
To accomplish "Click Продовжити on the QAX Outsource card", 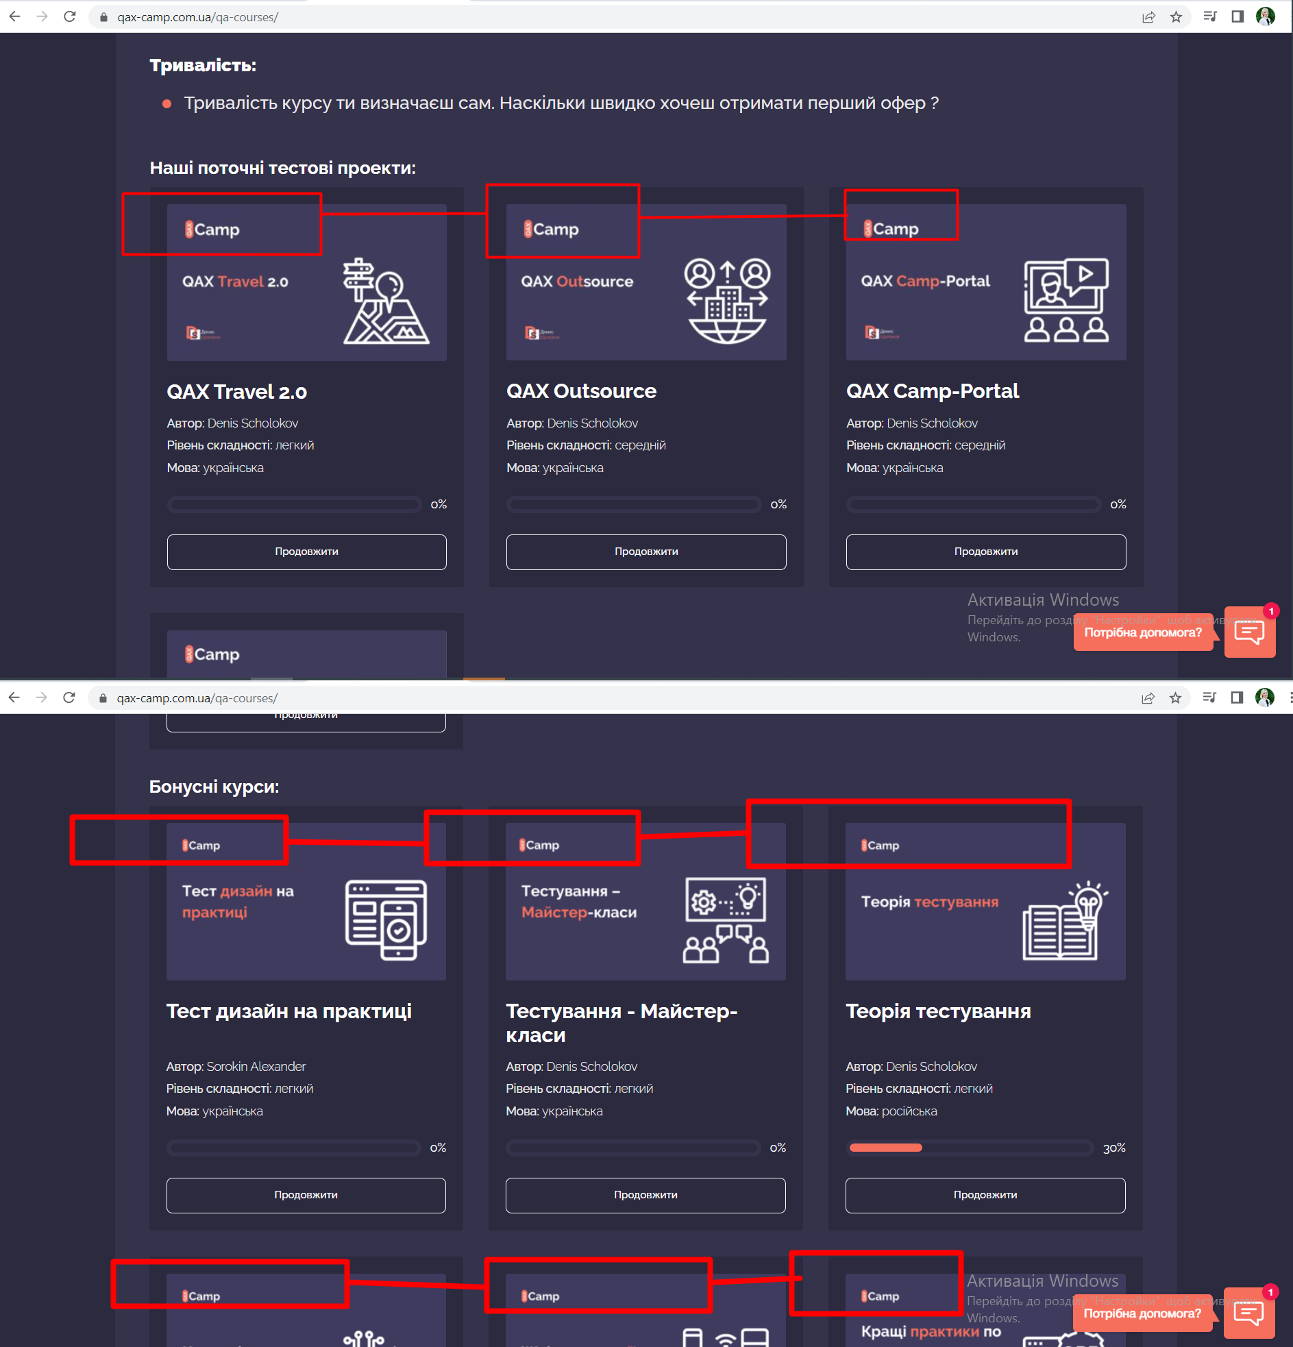I will (645, 551).
